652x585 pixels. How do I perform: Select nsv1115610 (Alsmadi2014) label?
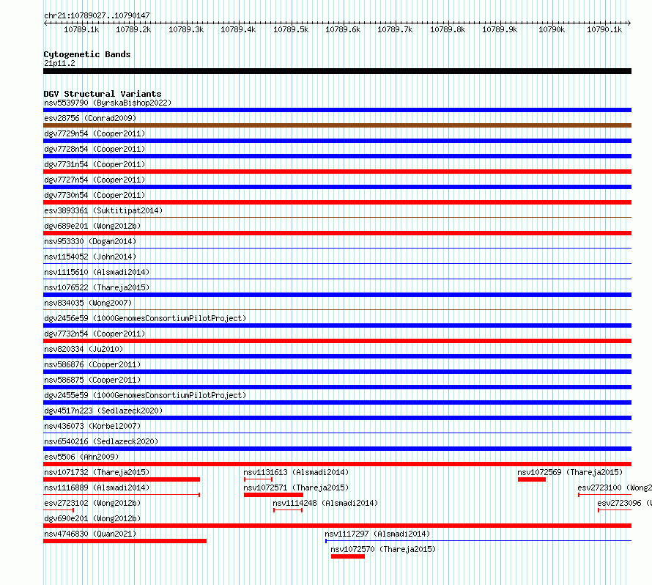[97, 272]
